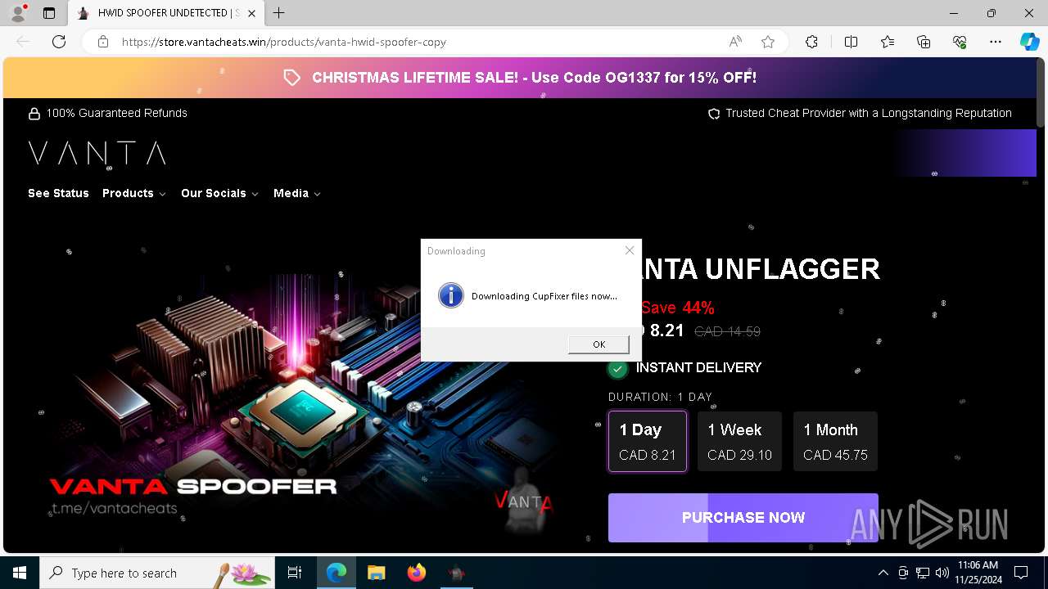
Task: Click the taskbar search box
Action: 157,573
